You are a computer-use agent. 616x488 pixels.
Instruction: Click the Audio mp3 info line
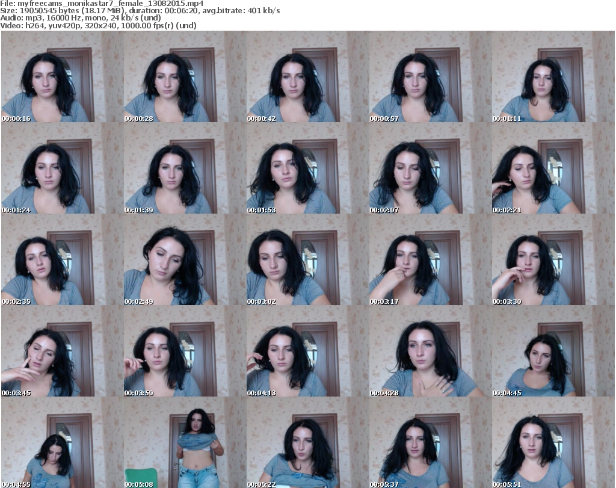pyautogui.click(x=81, y=18)
